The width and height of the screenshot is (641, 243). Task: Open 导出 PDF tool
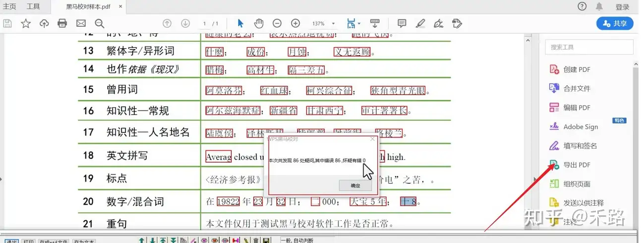pos(570,165)
